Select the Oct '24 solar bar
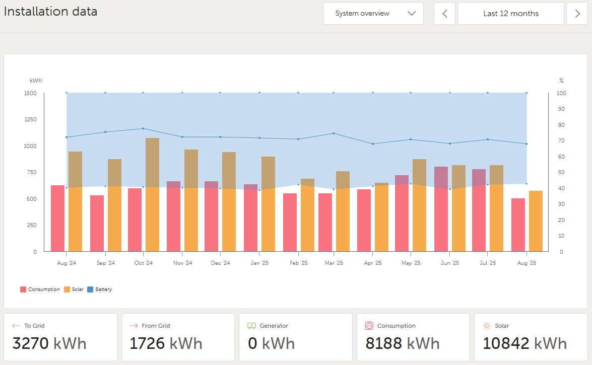Viewport: 592px width, 365px height. [x=153, y=195]
